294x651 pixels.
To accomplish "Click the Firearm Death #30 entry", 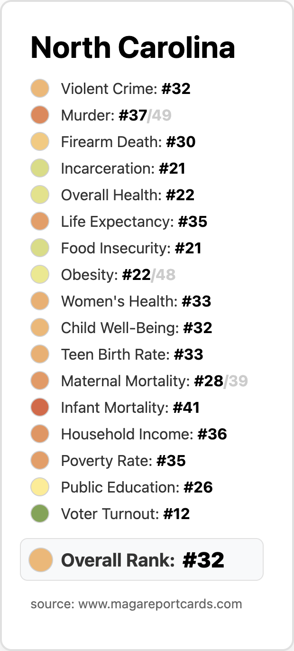I will pyautogui.click(x=129, y=142).
